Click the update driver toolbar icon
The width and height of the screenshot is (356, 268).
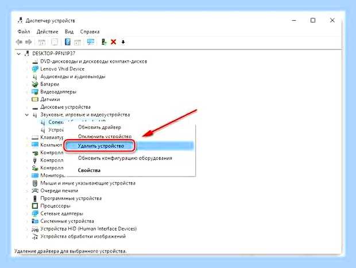point(104,42)
